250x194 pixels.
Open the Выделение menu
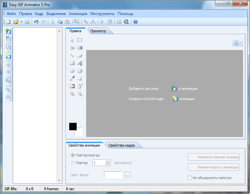click(x=56, y=14)
